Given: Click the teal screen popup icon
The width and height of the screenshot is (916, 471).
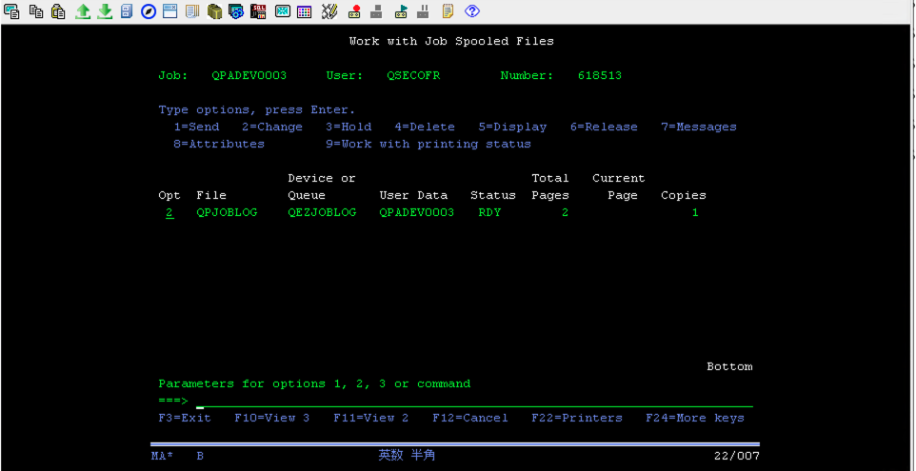Looking at the screenshot, I should click(x=283, y=10).
